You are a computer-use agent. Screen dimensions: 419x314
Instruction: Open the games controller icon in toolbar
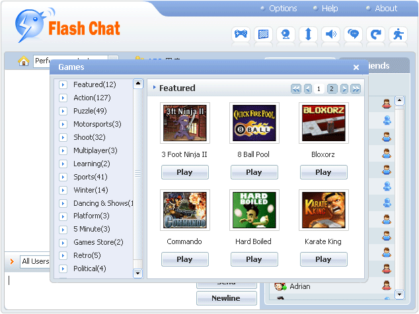tap(241, 34)
